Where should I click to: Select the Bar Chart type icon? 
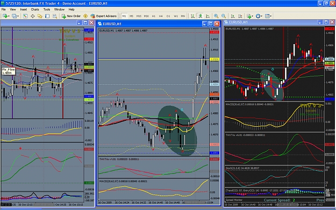[x=193, y=16]
